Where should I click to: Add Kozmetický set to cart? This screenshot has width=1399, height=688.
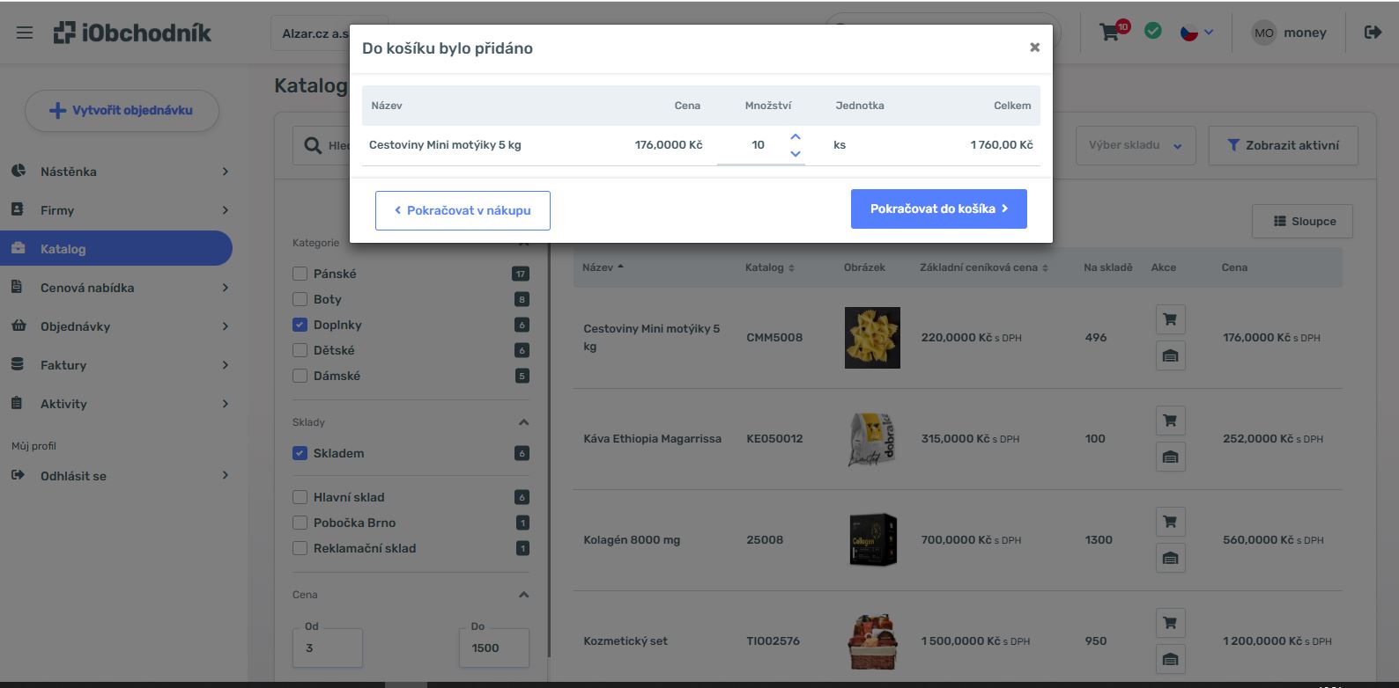[1170, 623]
